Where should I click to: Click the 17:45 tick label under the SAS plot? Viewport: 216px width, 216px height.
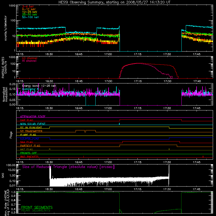tap(197, 189)
